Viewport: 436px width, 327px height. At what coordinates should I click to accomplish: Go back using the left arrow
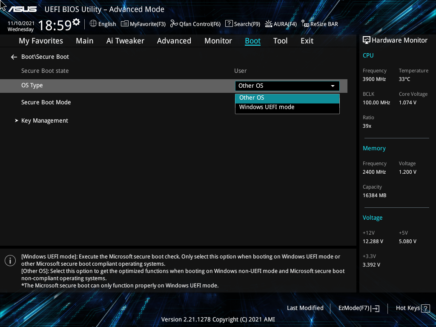pyautogui.click(x=14, y=57)
